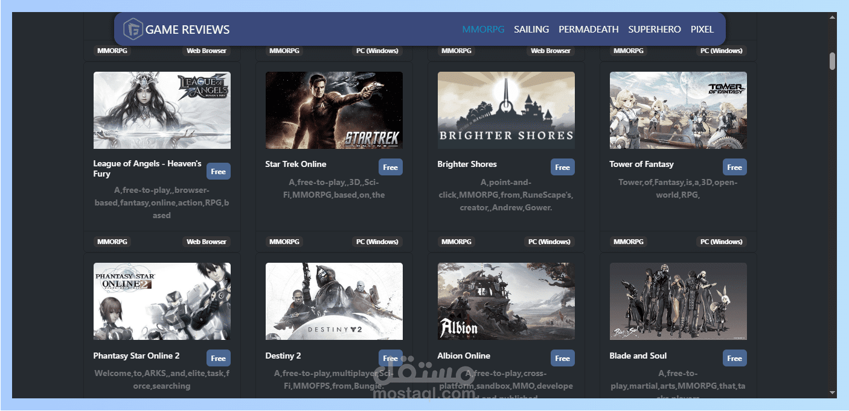849x411 pixels.
Task: Click PC (Windows) tag under Tower of Fantasy
Action: 722,242
